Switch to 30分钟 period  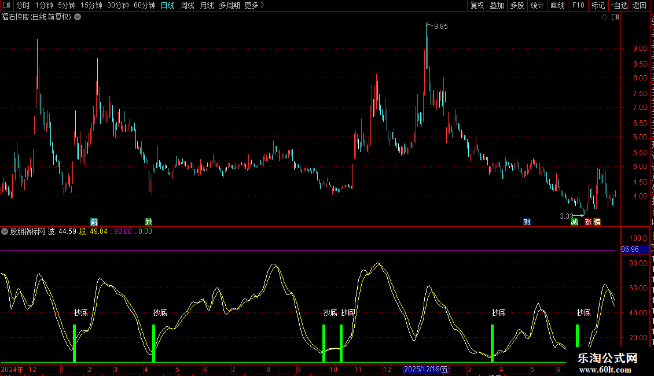pyautogui.click(x=118, y=5)
